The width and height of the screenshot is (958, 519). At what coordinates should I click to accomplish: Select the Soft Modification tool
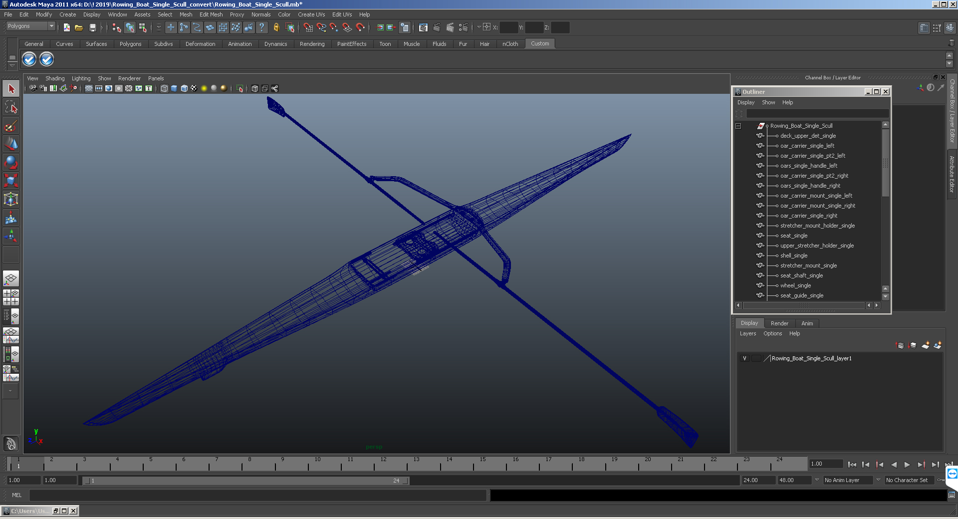11,218
